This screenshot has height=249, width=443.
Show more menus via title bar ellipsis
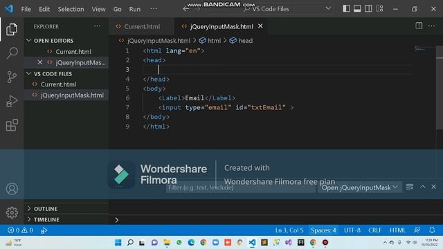click(x=154, y=8)
